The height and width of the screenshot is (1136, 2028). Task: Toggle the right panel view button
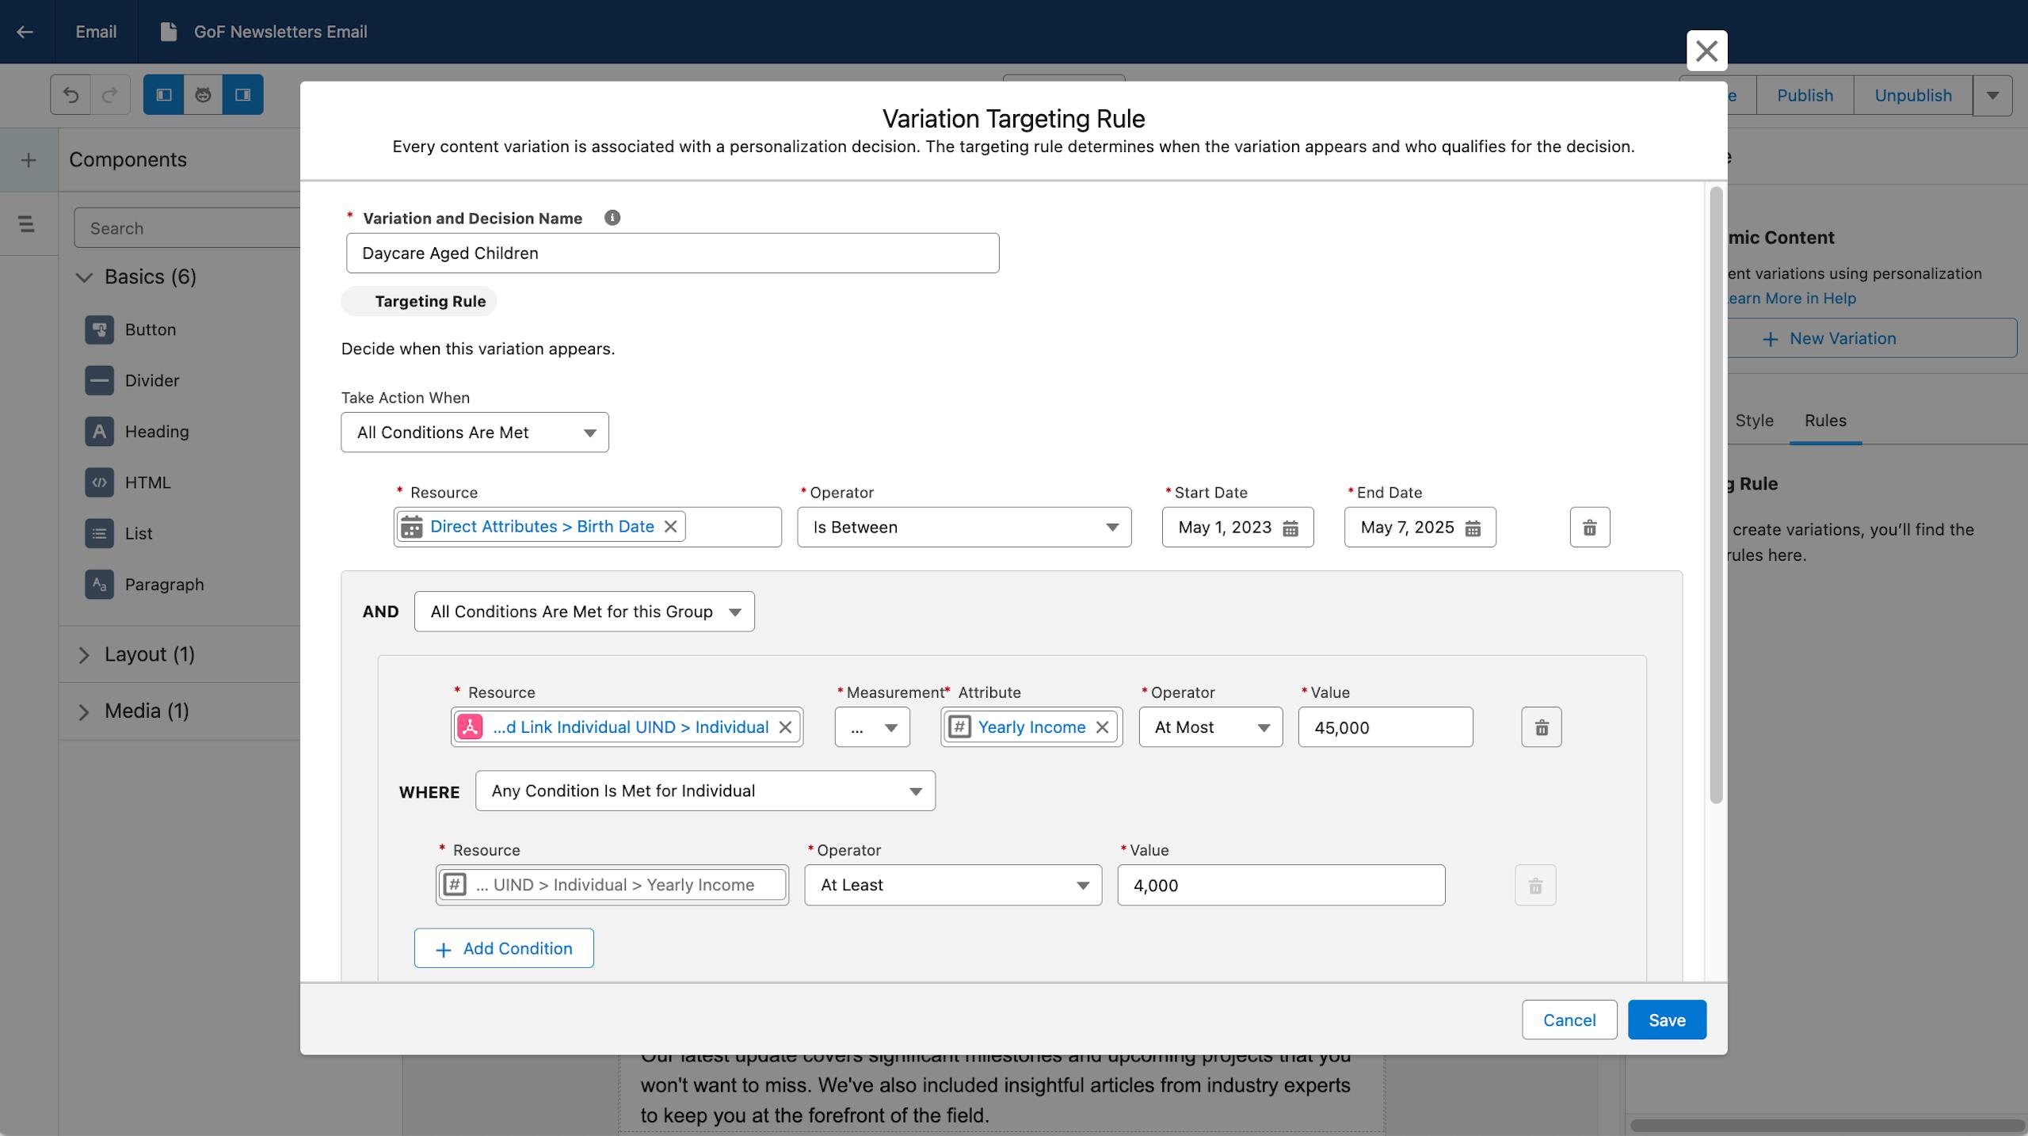tap(242, 95)
